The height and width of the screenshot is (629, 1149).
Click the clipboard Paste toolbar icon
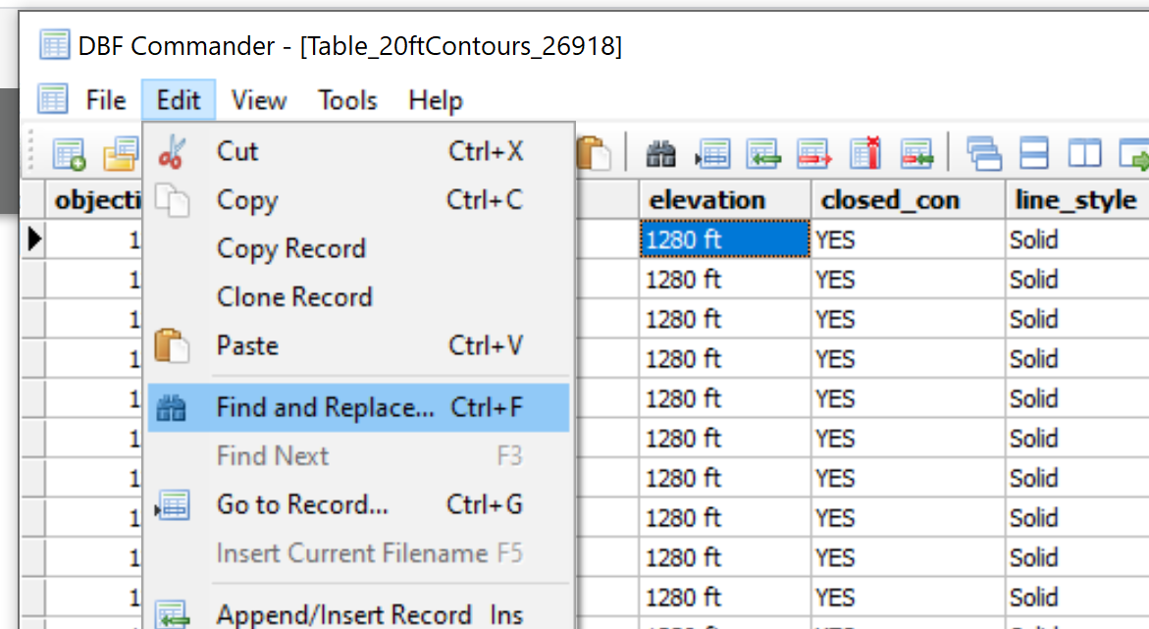594,154
